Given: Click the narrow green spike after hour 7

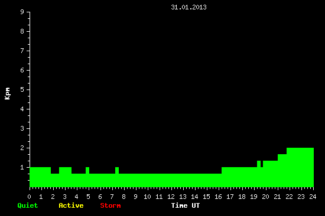Looking at the screenshot, I should point(117,171).
